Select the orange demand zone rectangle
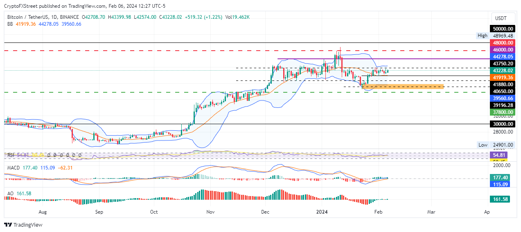Viewport: 521px width, 232px height. coord(403,86)
